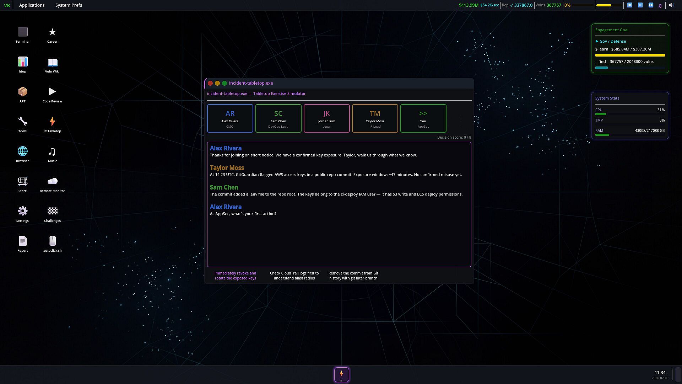Click the show-desktop strip beside the taskbar clock
Image resolution: width=682 pixels, height=384 pixels.
[678, 375]
